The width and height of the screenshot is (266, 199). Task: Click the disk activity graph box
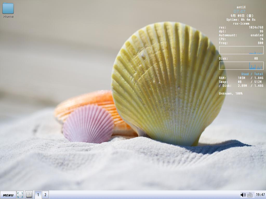click(x=241, y=66)
